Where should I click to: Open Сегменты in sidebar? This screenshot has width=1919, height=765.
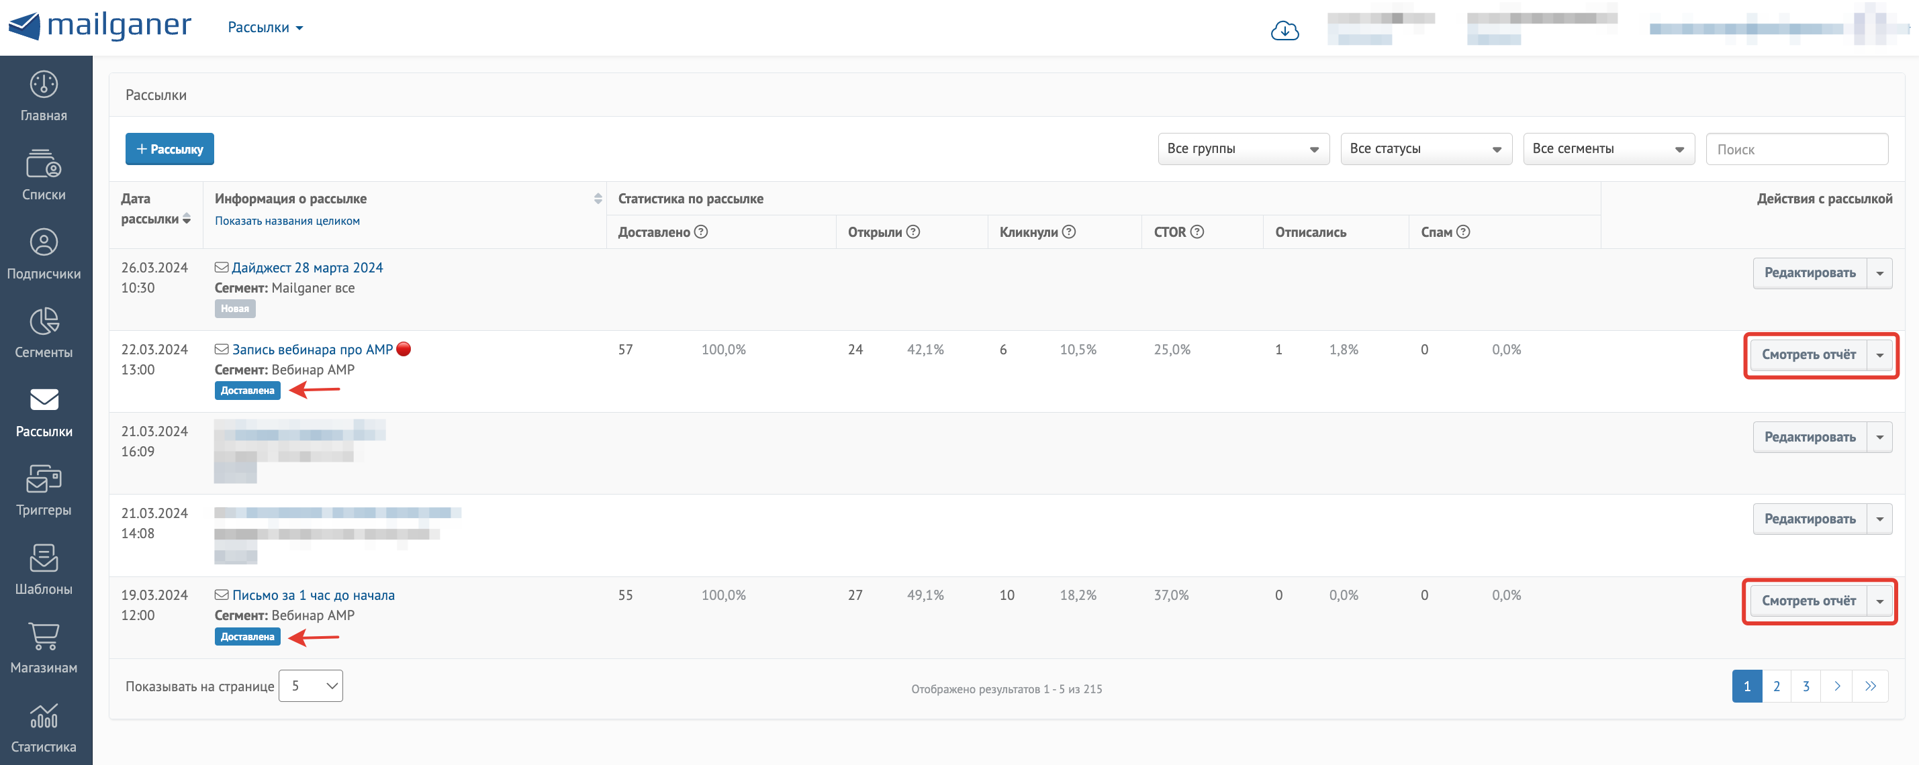[44, 333]
